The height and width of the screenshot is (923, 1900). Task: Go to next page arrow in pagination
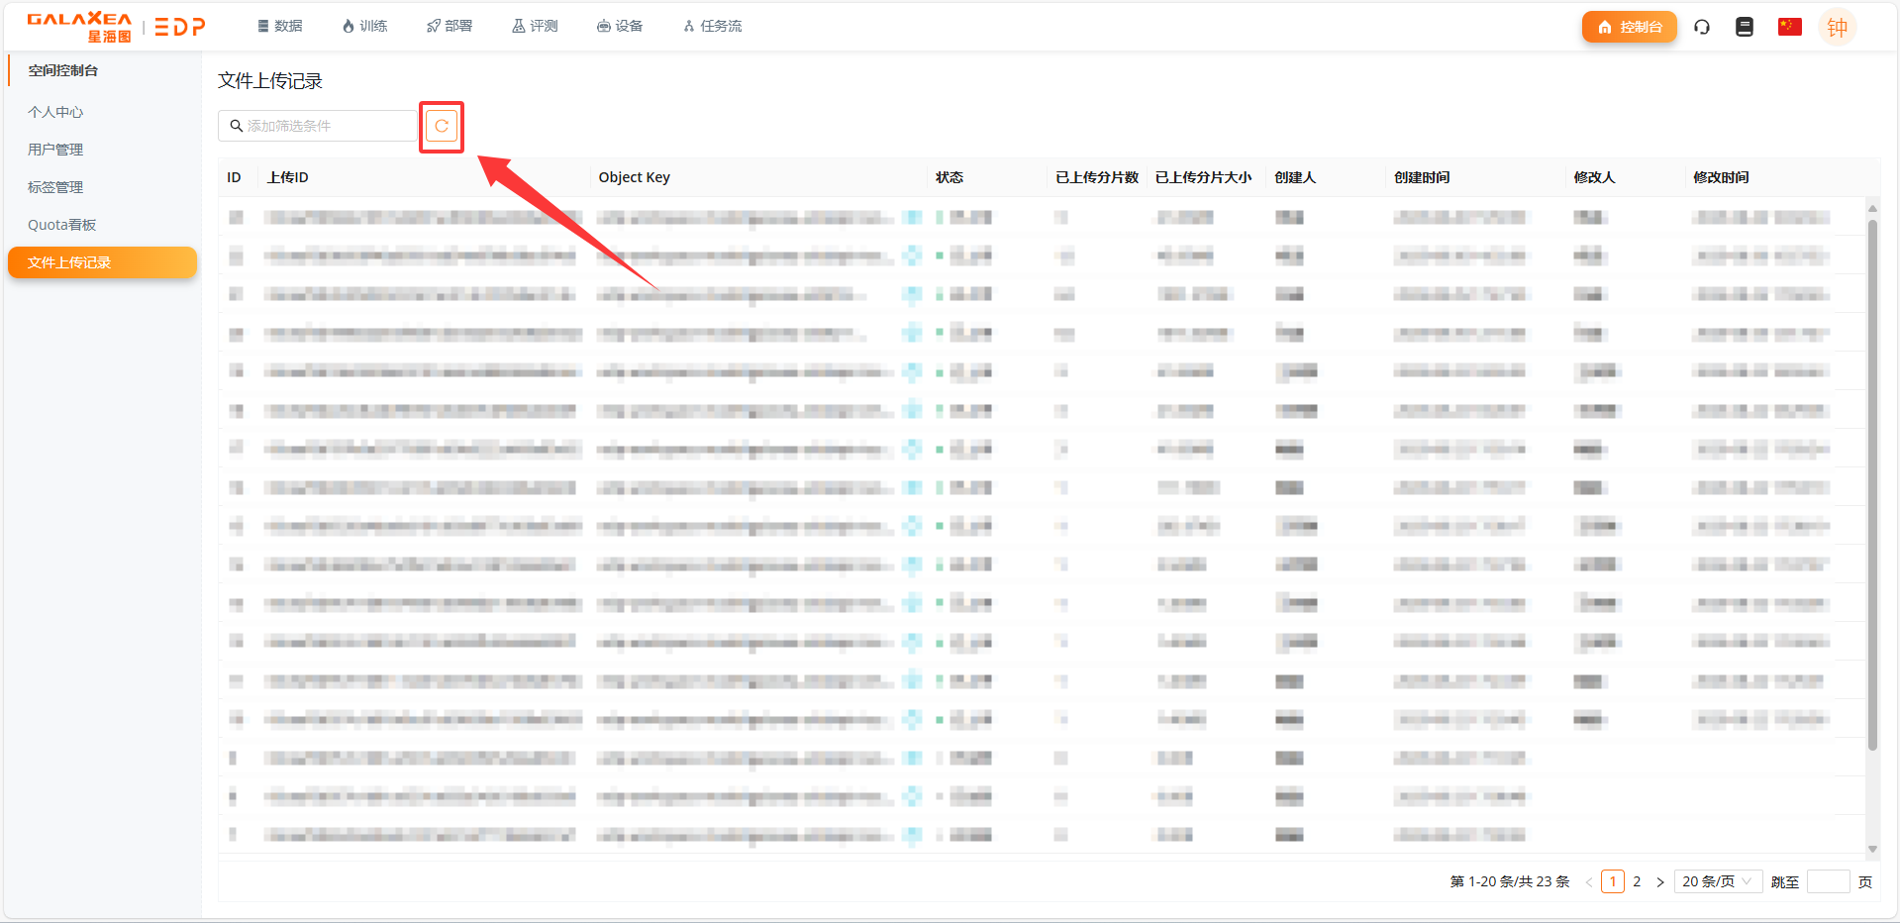pos(1660,881)
